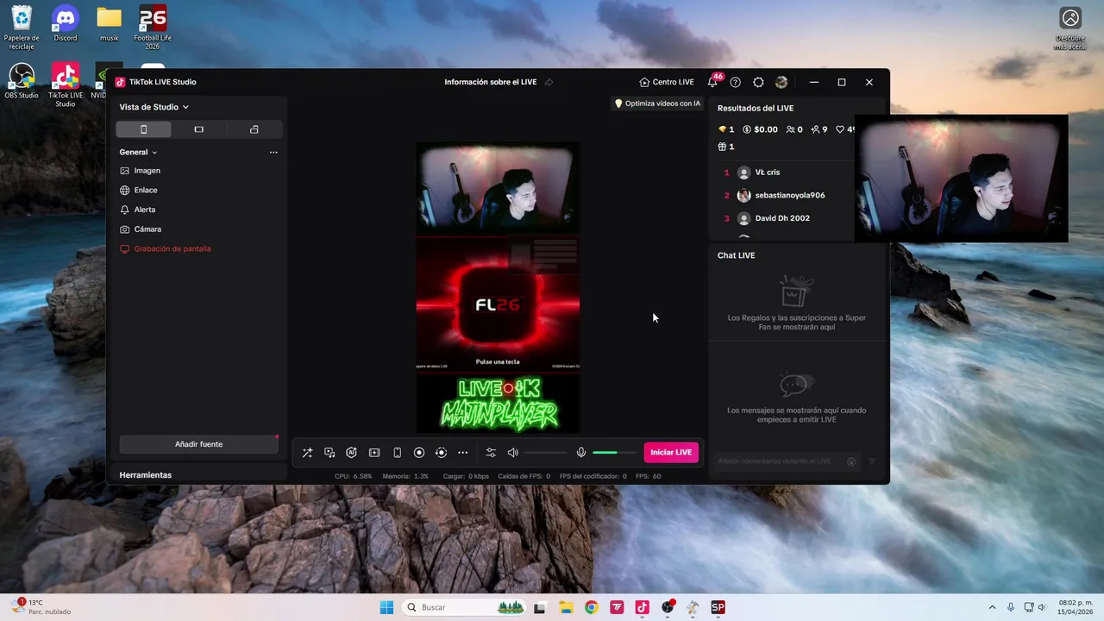Viewport: 1104px width, 621px height.
Task: Click the camera preview in the canvas
Action: coord(498,188)
